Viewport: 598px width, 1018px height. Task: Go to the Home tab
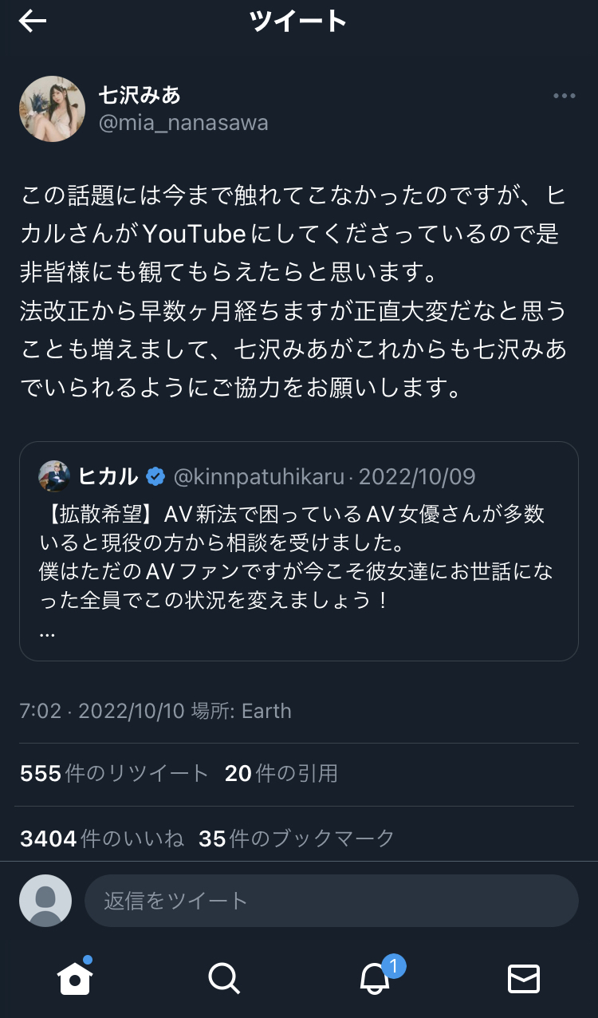coord(75,977)
